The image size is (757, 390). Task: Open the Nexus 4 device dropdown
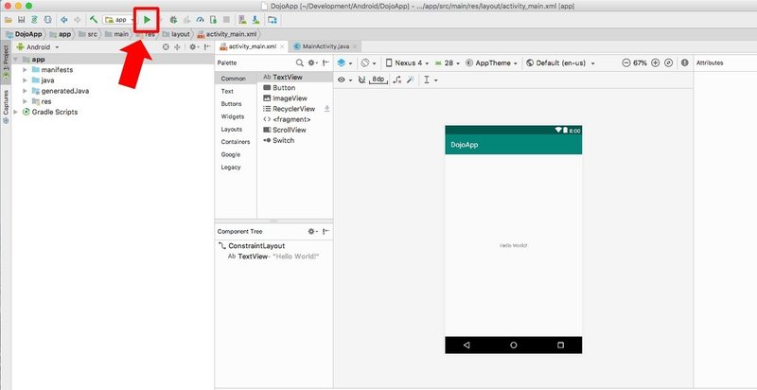click(x=408, y=62)
